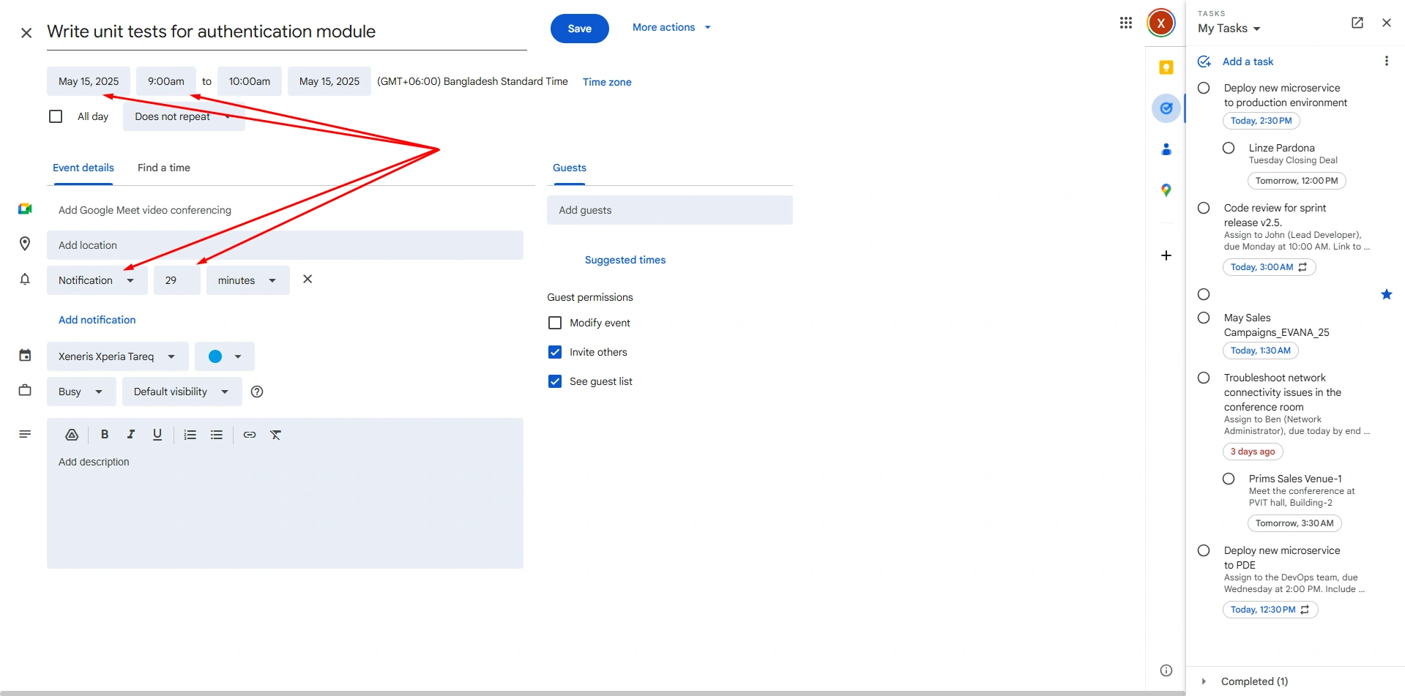Open the Google apps grid
The height and width of the screenshot is (696, 1405).
1126,23
